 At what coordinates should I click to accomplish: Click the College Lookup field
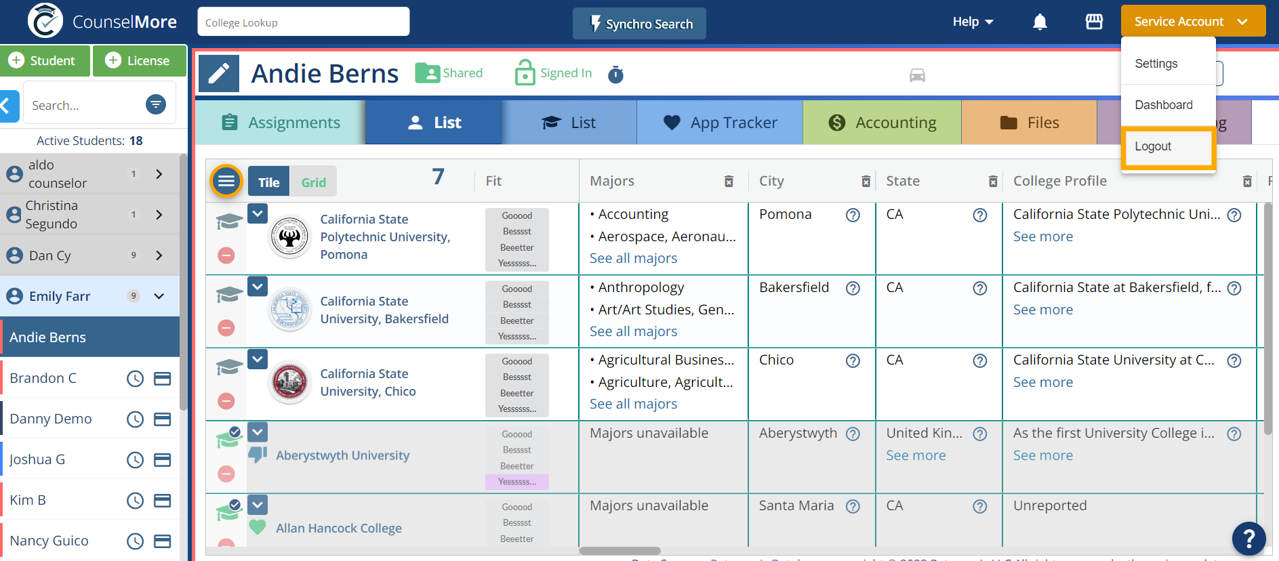pyautogui.click(x=303, y=22)
